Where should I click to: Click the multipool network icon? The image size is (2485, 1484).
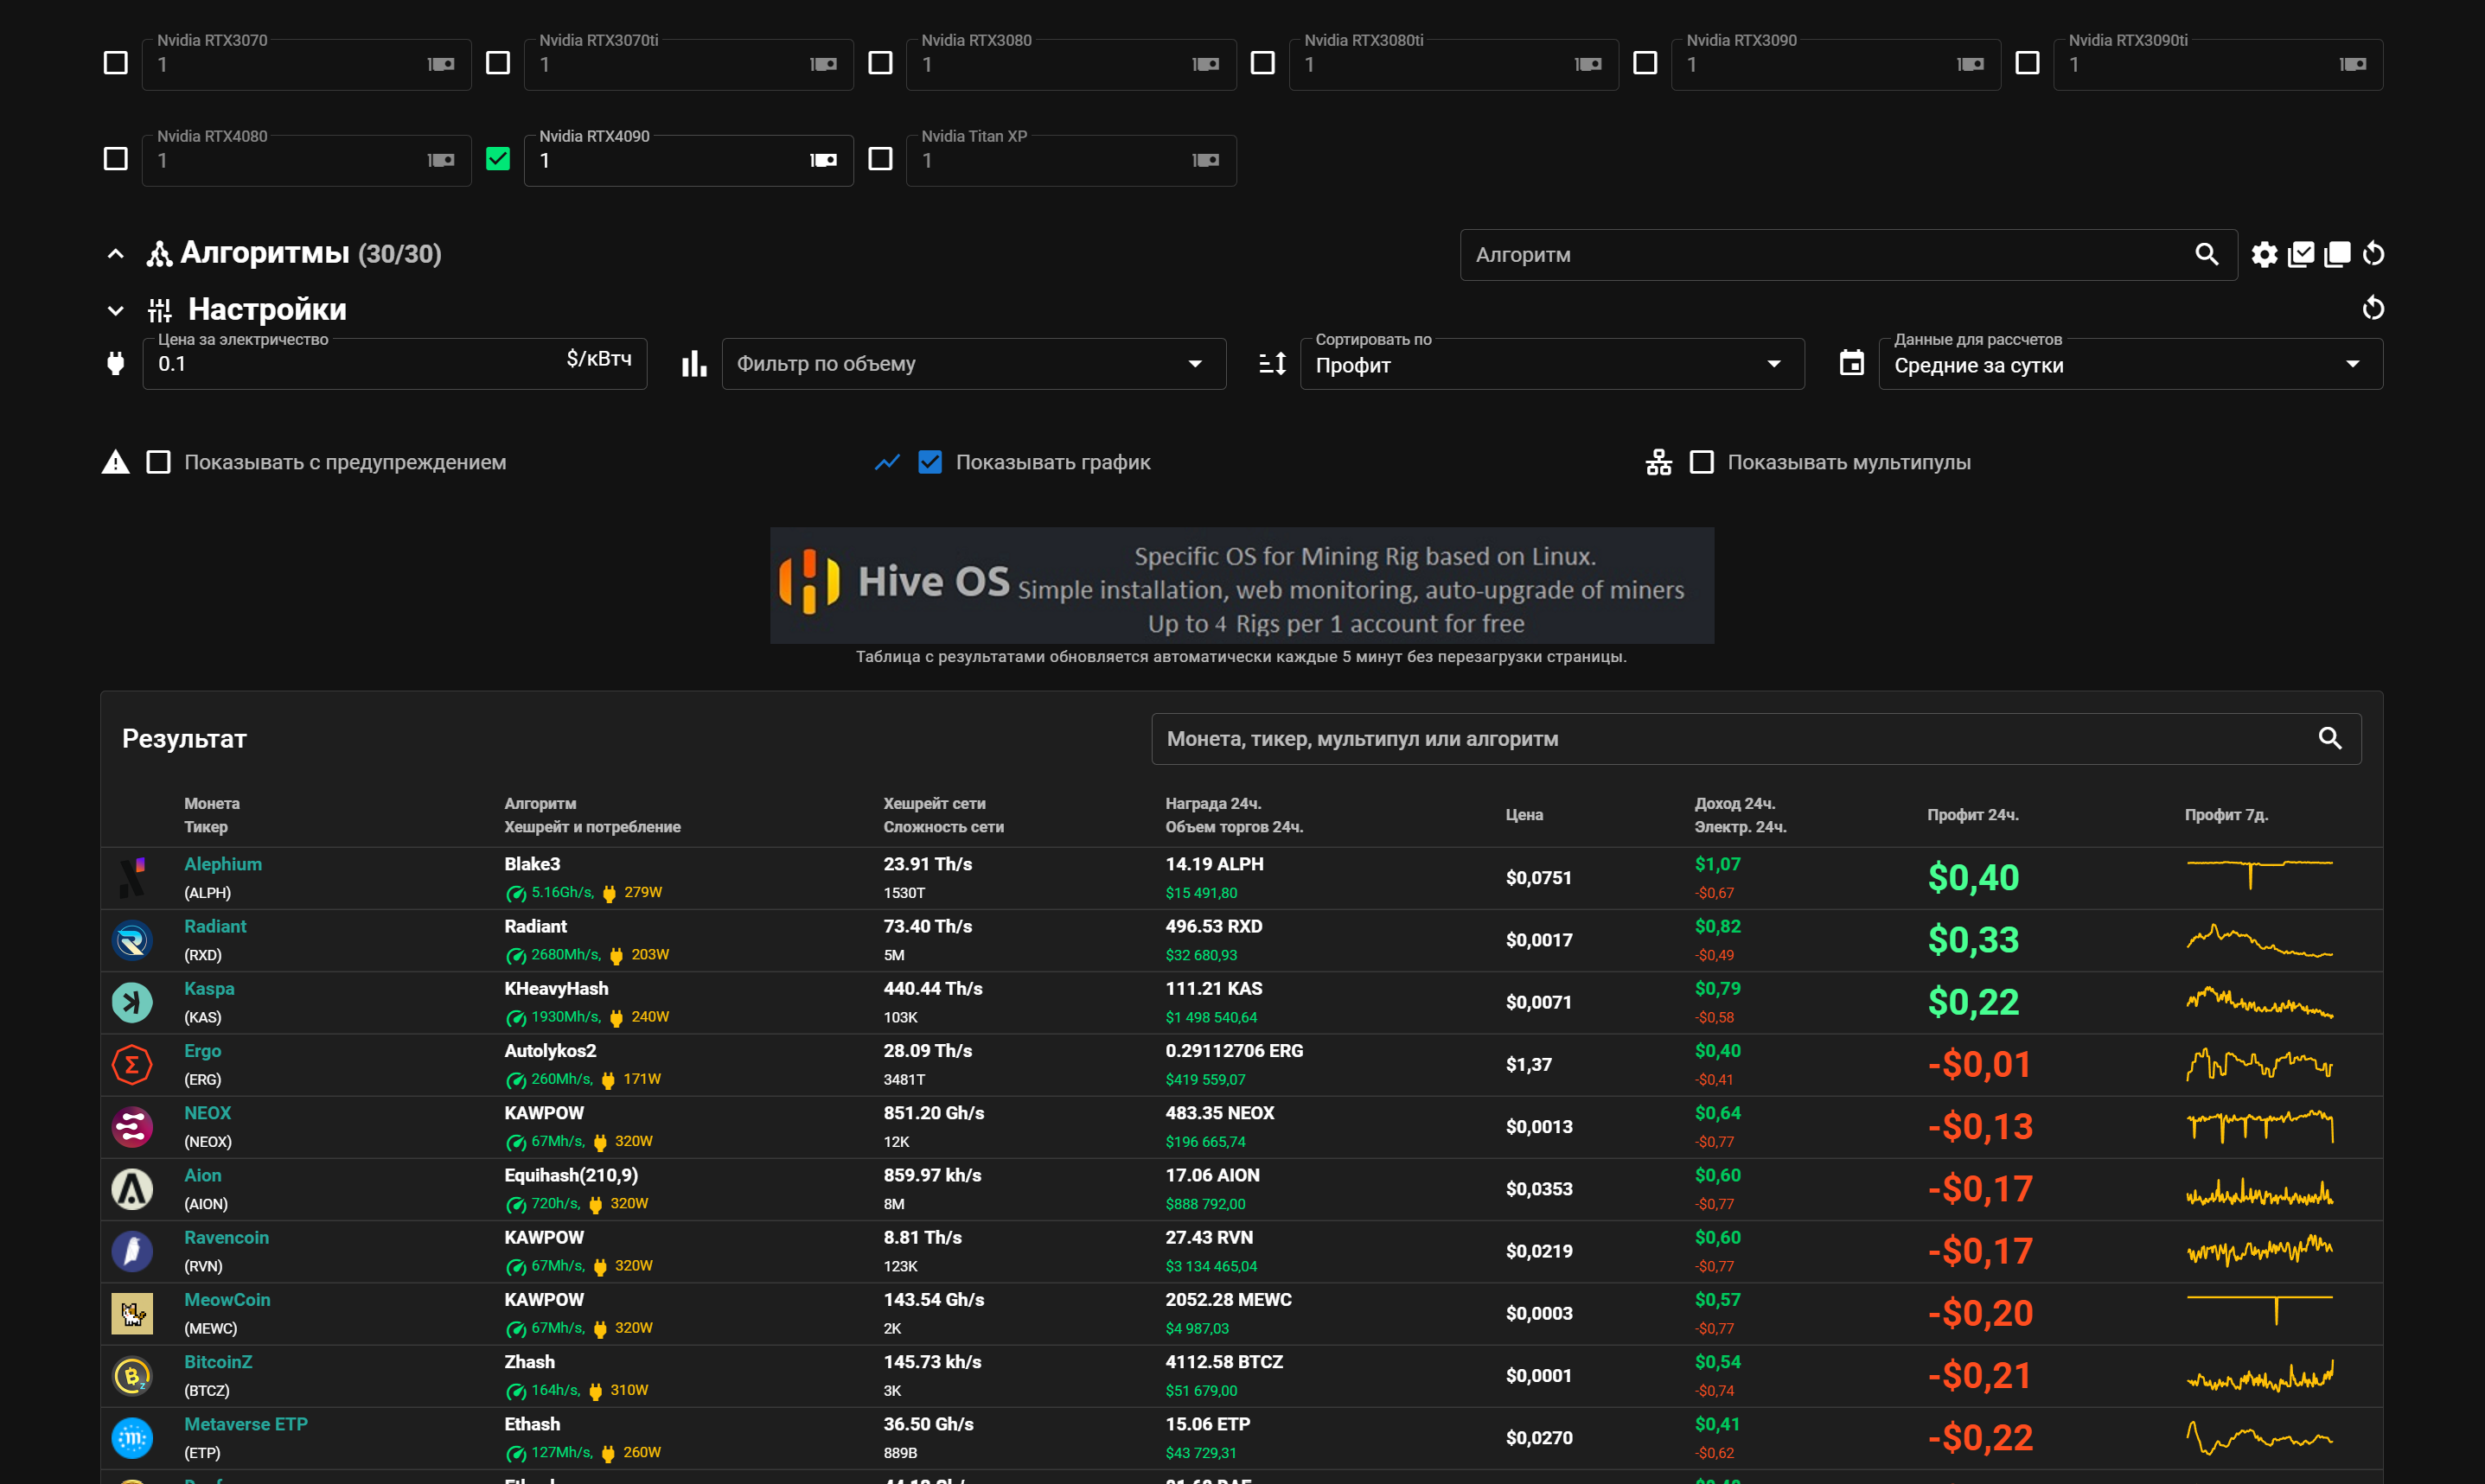pyautogui.click(x=1658, y=462)
